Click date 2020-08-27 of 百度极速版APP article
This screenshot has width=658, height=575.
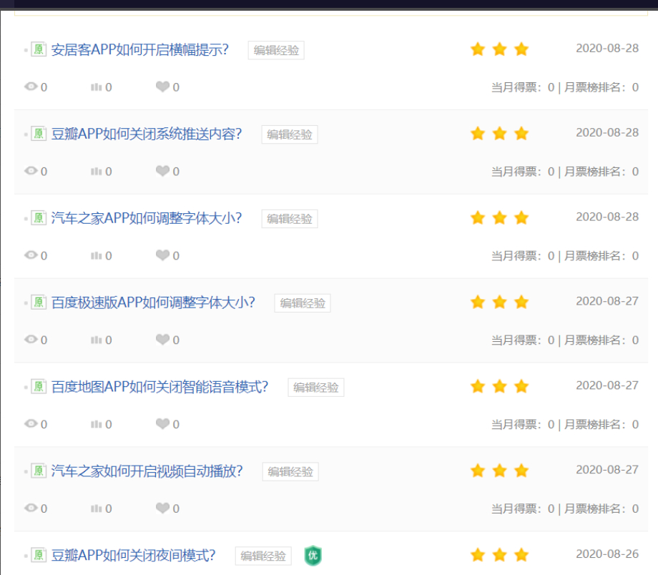click(x=607, y=301)
